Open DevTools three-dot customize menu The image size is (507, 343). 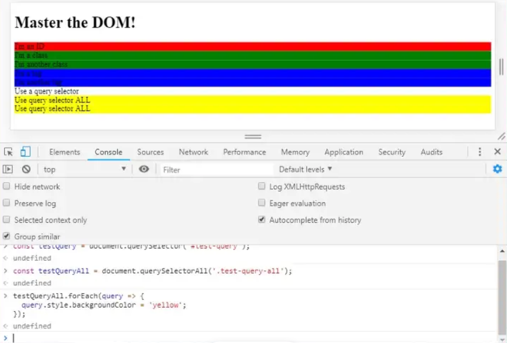480,152
